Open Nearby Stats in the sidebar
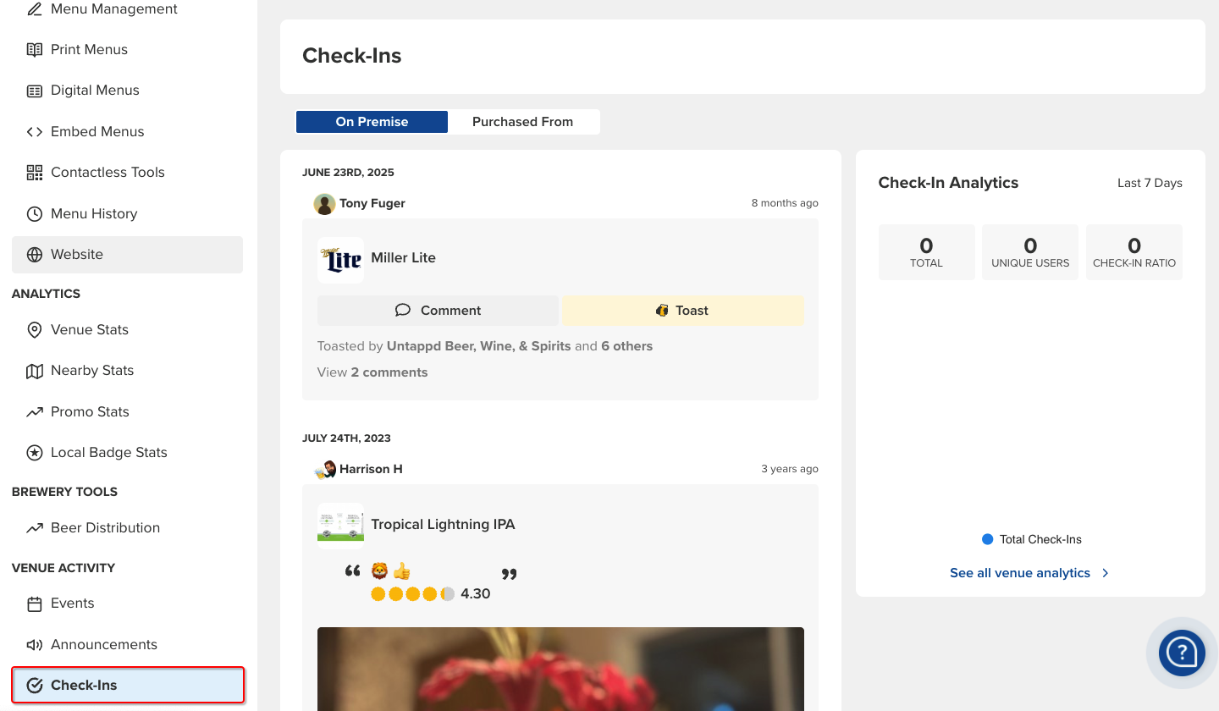This screenshot has height=711, width=1219. [91, 371]
